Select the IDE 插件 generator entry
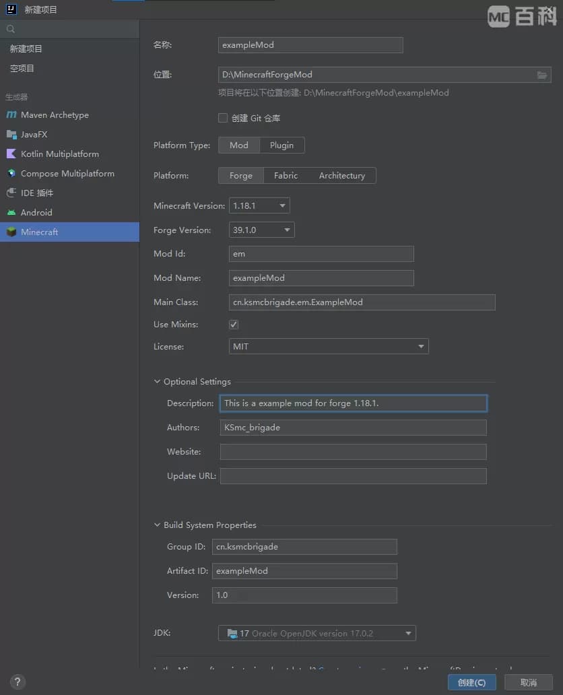This screenshot has width=563, height=695. [69, 193]
